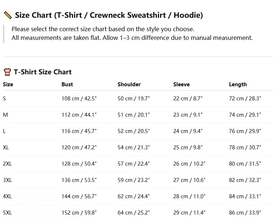Click the t-shirt icon beside T-Shirt Size Chart
The image size is (273, 220).
coord(7,72)
